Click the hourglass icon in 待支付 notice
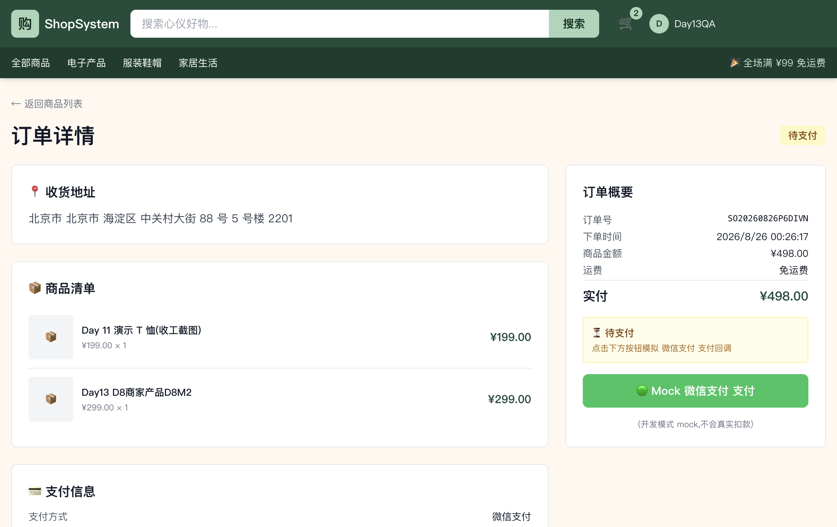Viewport: 837px width, 527px height. [x=597, y=333]
